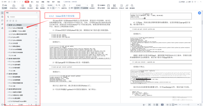Focus the bookmark search field
Screen dimensions: 203x106
tap(22, 17)
